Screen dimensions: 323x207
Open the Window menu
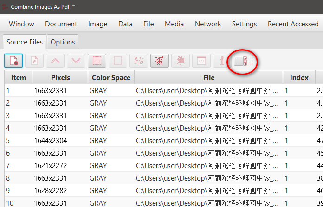pos(21,24)
